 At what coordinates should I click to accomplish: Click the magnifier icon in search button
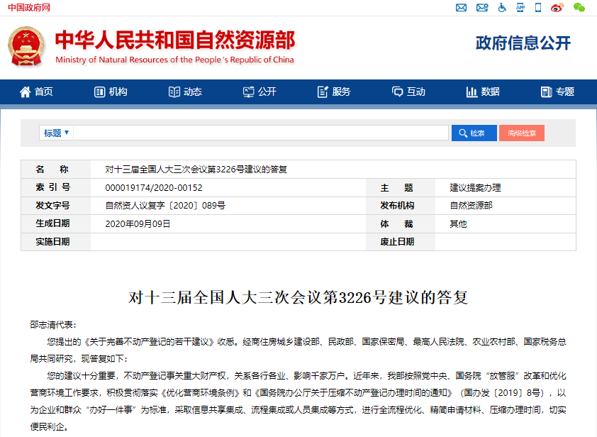463,133
